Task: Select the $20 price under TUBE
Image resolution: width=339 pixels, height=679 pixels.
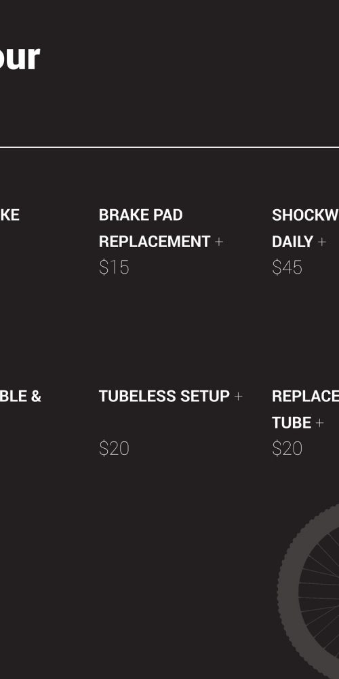Action: [x=287, y=449]
